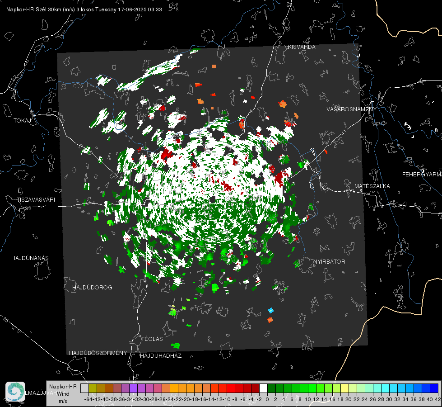Click road number 41 northeast of the radar
The image size is (442, 407).
click(x=344, y=132)
